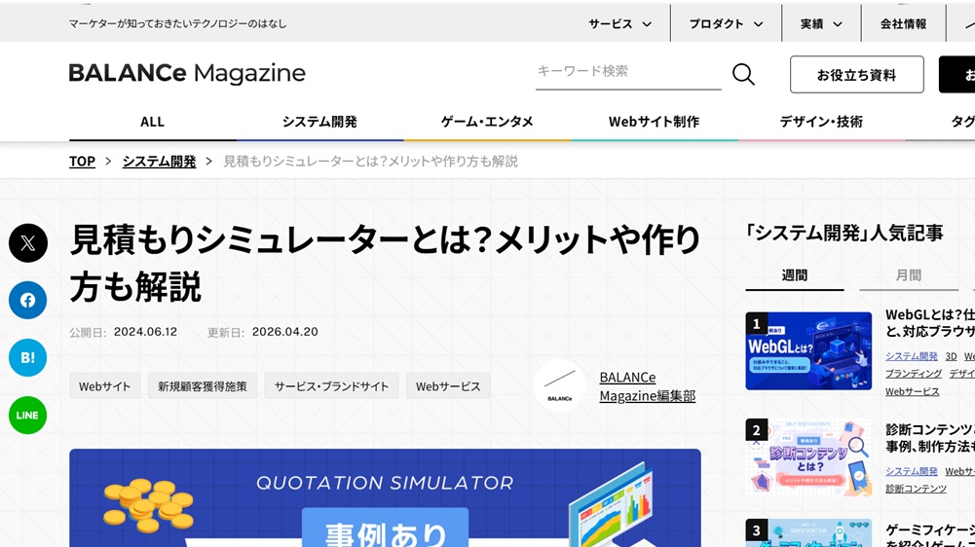
Task: Select the デザイン・技術 category tab
Action: [x=821, y=122]
